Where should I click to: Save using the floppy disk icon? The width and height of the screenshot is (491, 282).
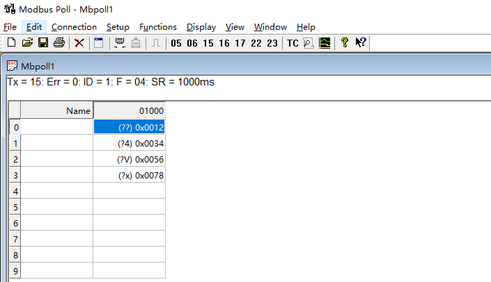click(43, 42)
